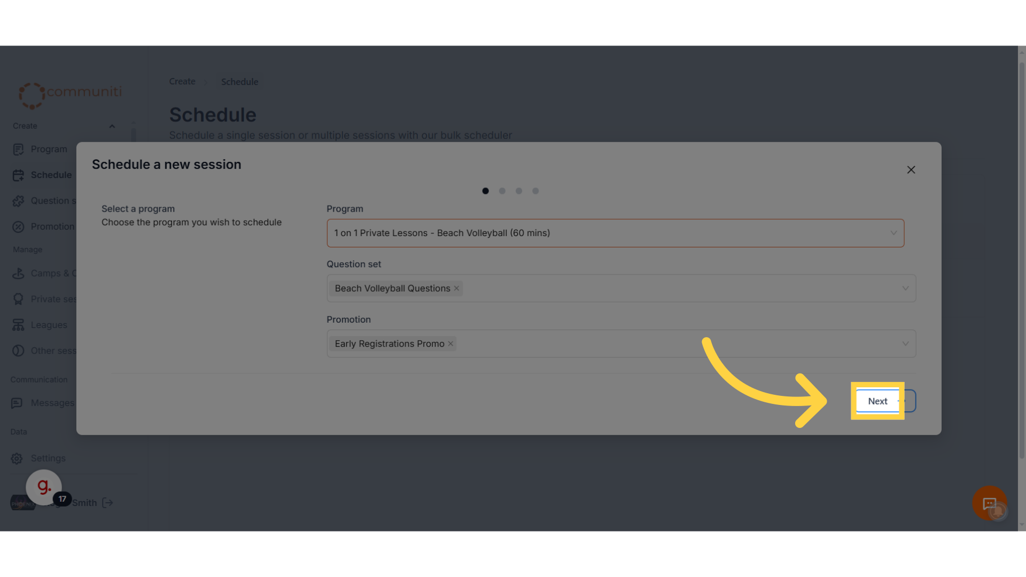1026x577 pixels.
Task: Click the Question sets sidebar item
Action: tap(53, 201)
